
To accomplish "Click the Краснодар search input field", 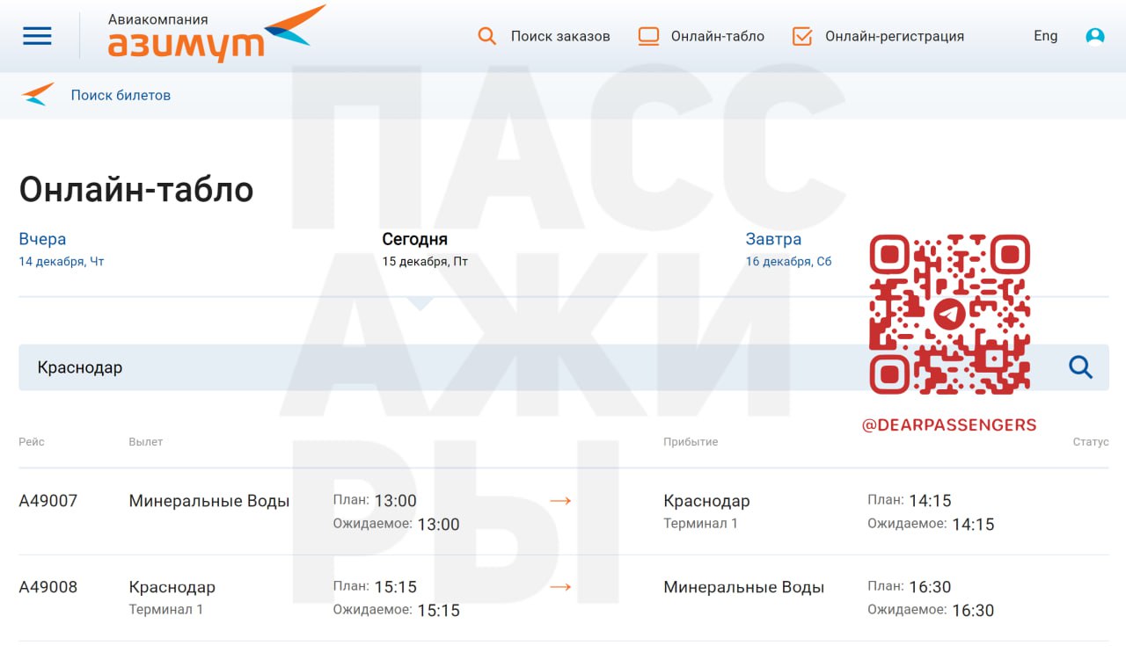I will tap(440, 367).
